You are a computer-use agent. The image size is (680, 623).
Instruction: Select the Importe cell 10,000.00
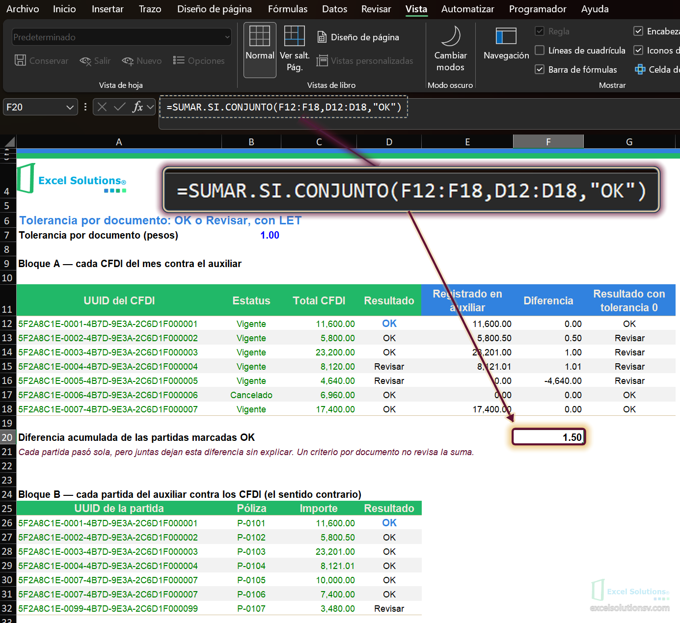319,580
